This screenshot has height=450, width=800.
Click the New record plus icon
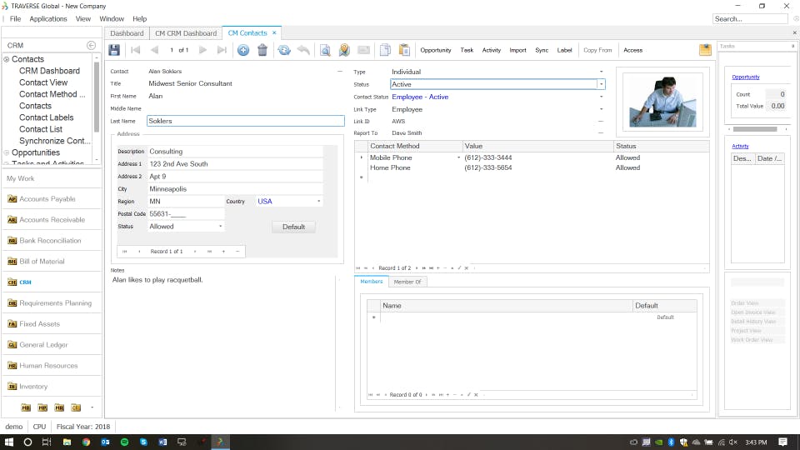[x=243, y=50]
